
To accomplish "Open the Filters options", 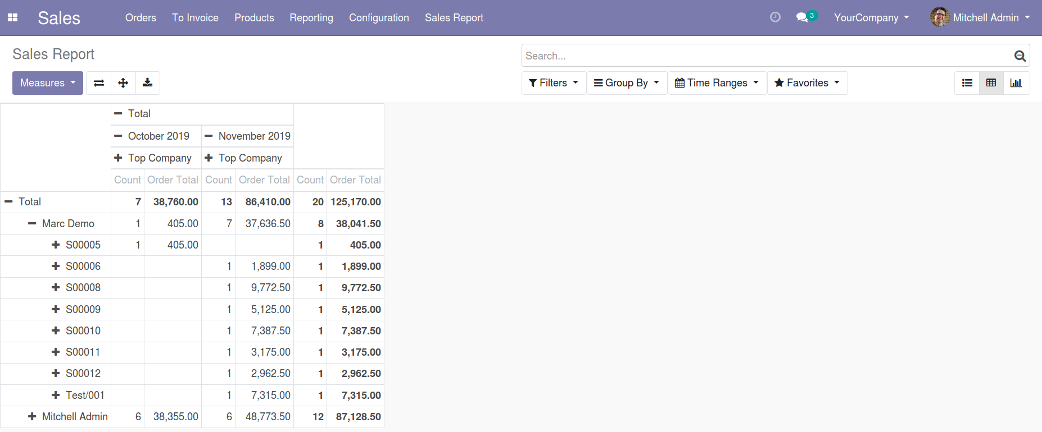I will point(554,83).
